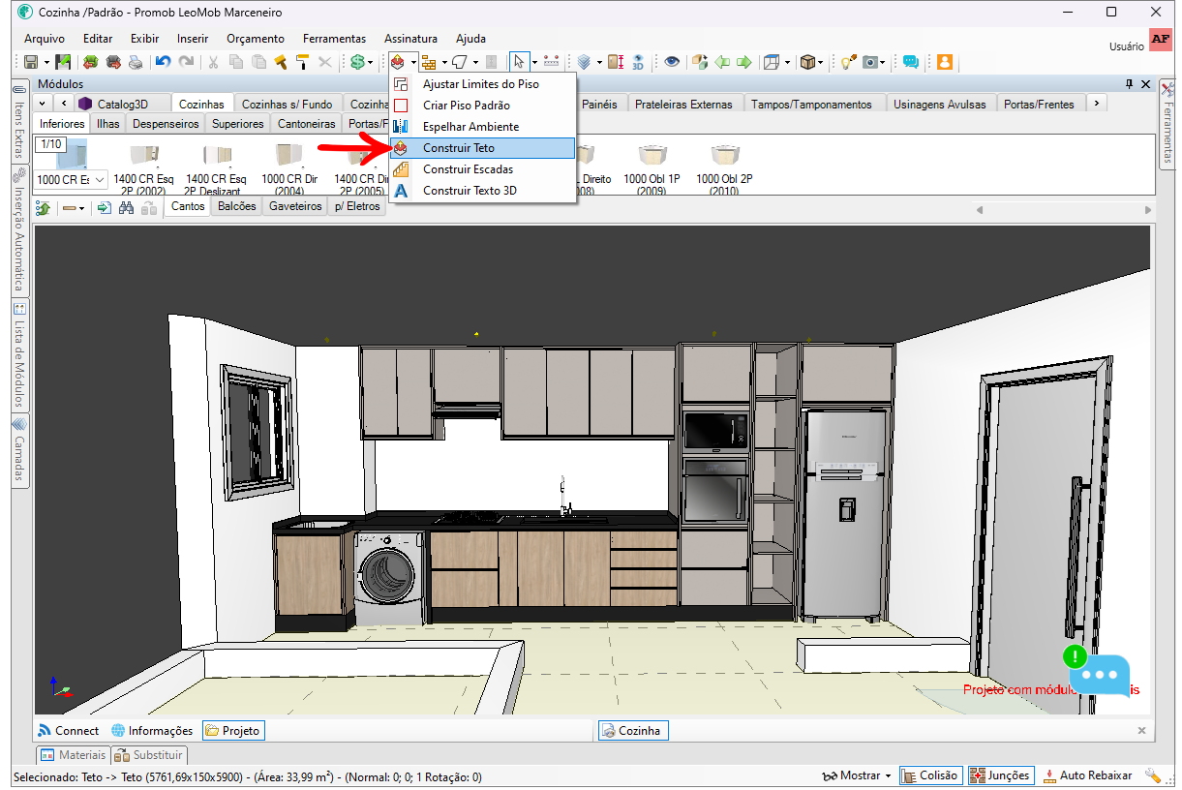Image resolution: width=1182 pixels, height=790 pixels.
Task: Toggle the Junções option
Action: tap(1001, 775)
